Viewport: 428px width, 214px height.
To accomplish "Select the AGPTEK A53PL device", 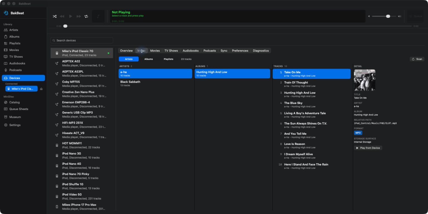I will pos(82,74).
